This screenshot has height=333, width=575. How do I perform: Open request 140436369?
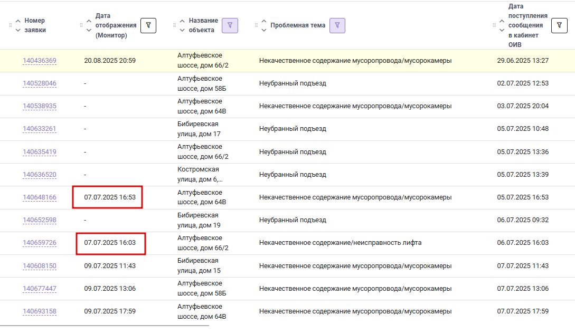(x=40, y=61)
